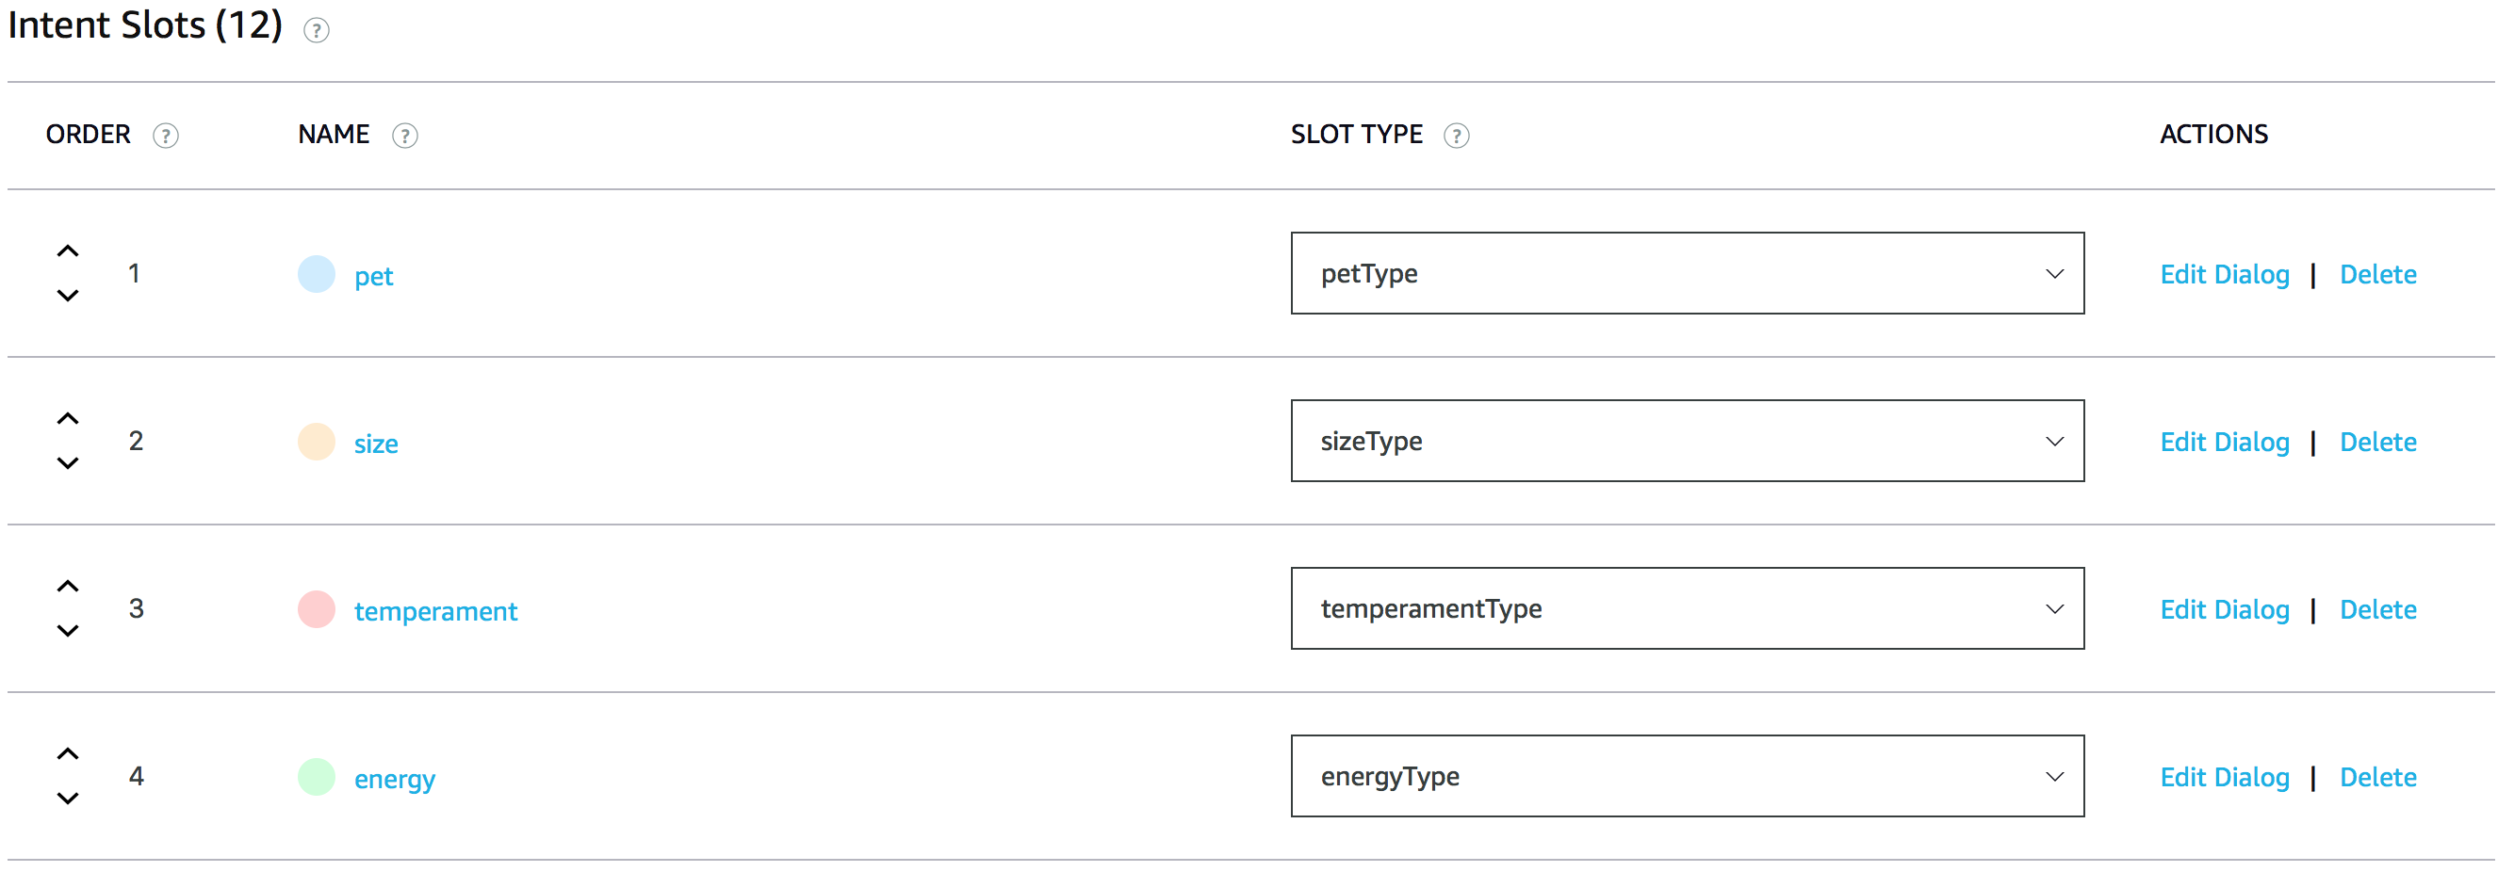This screenshot has width=2514, height=872.
Task: Move the pet slot down
Action: [67, 296]
